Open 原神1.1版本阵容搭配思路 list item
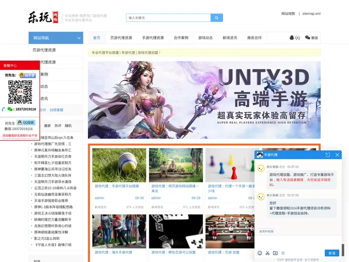 click(53, 207)
